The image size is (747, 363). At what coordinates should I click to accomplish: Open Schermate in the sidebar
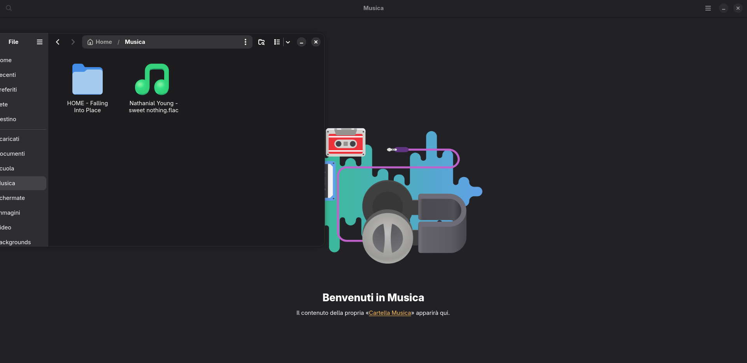coord(13,198)
